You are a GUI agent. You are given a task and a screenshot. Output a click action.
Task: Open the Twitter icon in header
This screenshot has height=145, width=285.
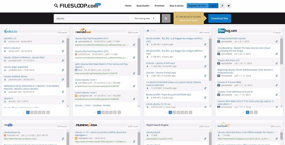tap(229, 6)
